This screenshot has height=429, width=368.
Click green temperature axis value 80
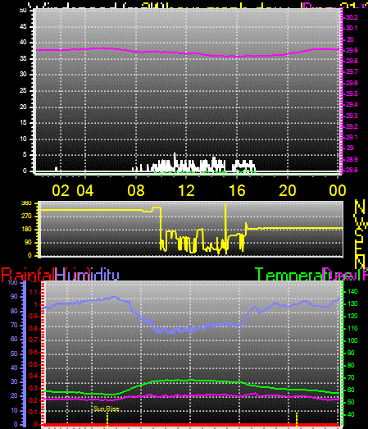tap(351, 365)
